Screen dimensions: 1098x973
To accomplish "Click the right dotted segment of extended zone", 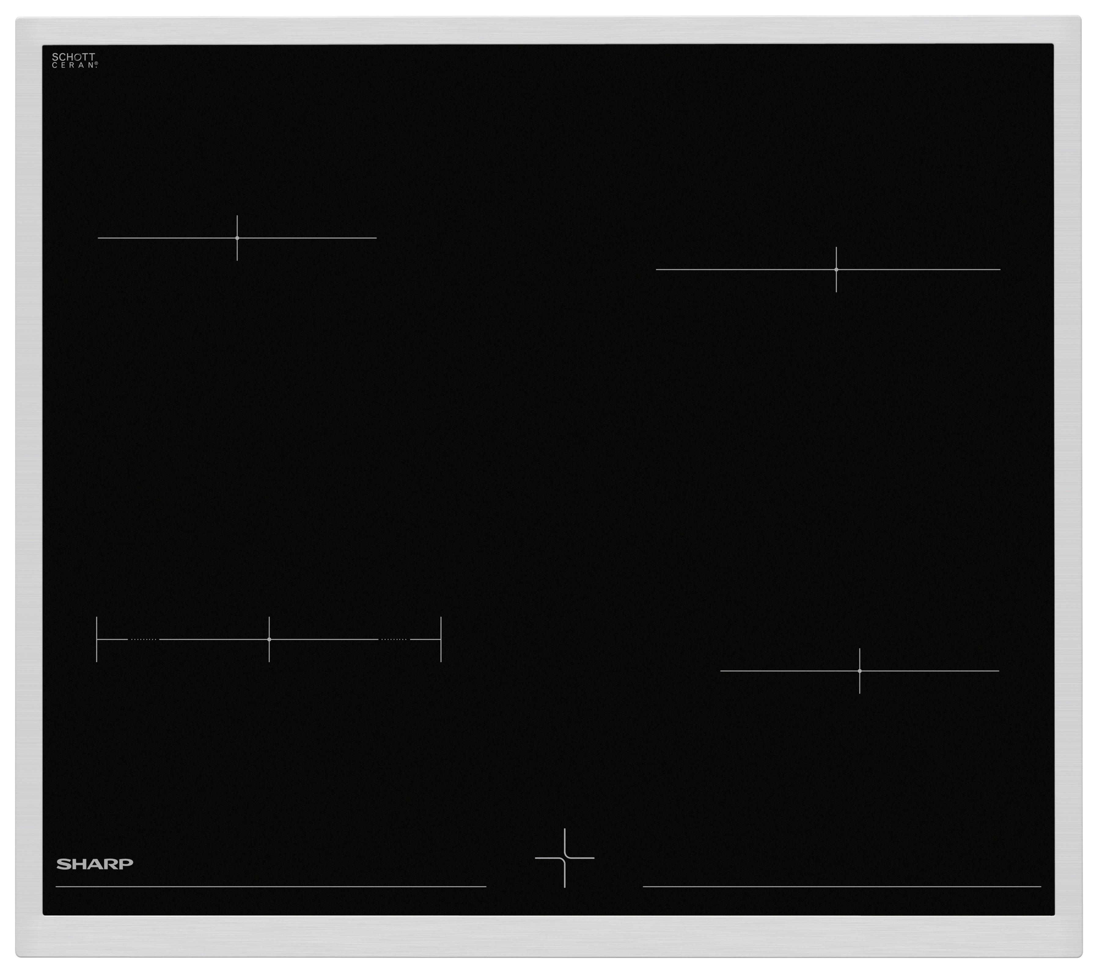I will [x=394, y=639].
